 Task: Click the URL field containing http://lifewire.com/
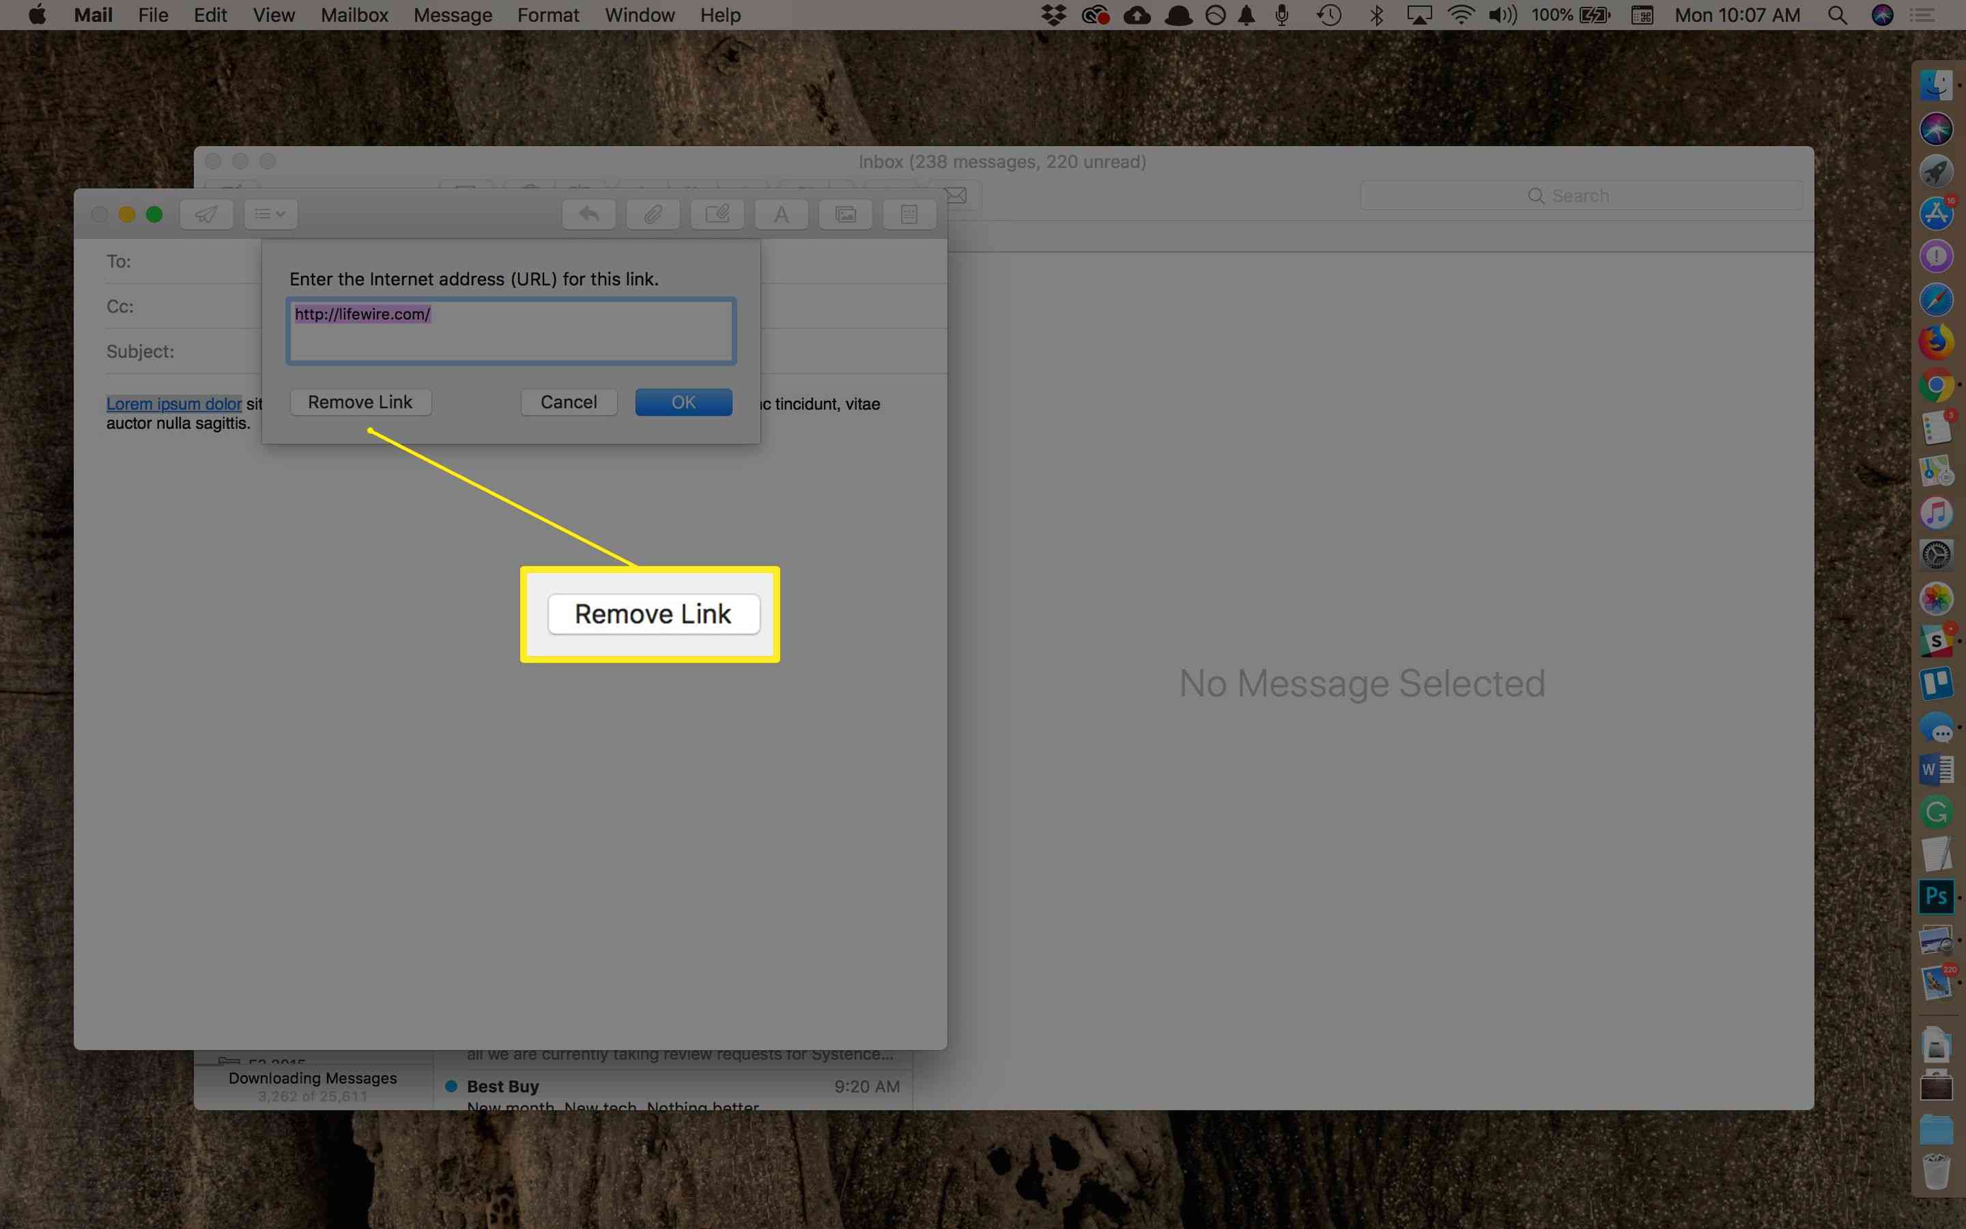click(x=511, y=331)
